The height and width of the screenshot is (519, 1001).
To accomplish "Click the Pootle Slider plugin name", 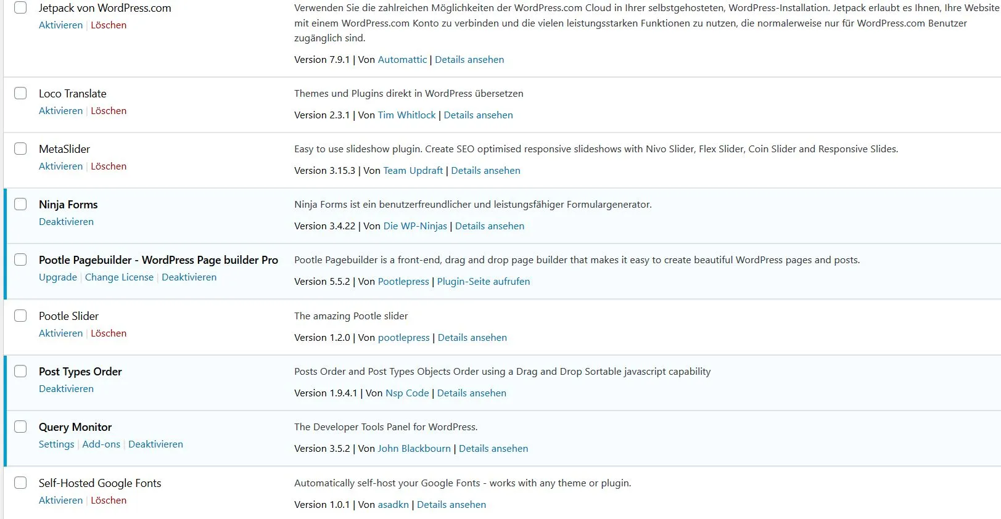I will (68, 316).
